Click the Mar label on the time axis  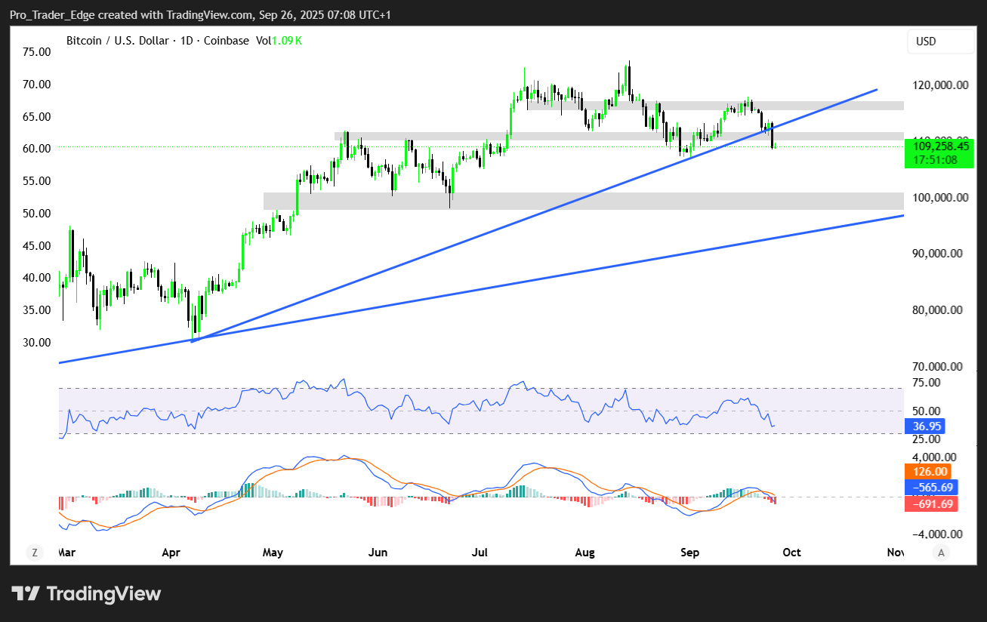pyautogui.click(x=68, y=553)
